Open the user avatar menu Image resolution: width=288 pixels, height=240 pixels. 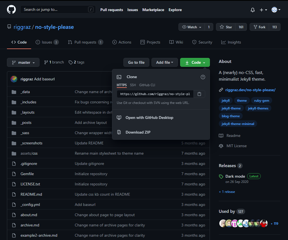[x=276, y=10]
